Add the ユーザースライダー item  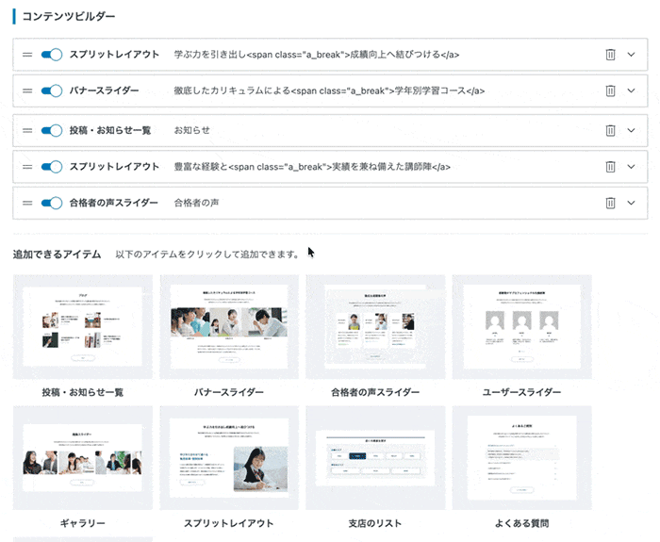tap(521, 327)
